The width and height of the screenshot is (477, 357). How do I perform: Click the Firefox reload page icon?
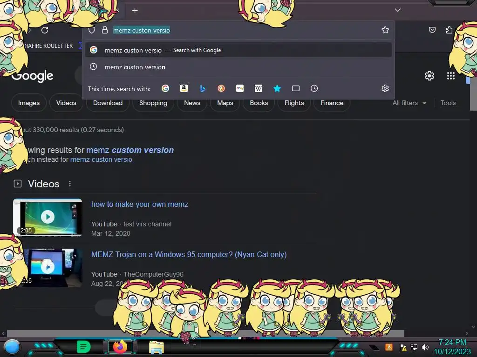(45, 30)
